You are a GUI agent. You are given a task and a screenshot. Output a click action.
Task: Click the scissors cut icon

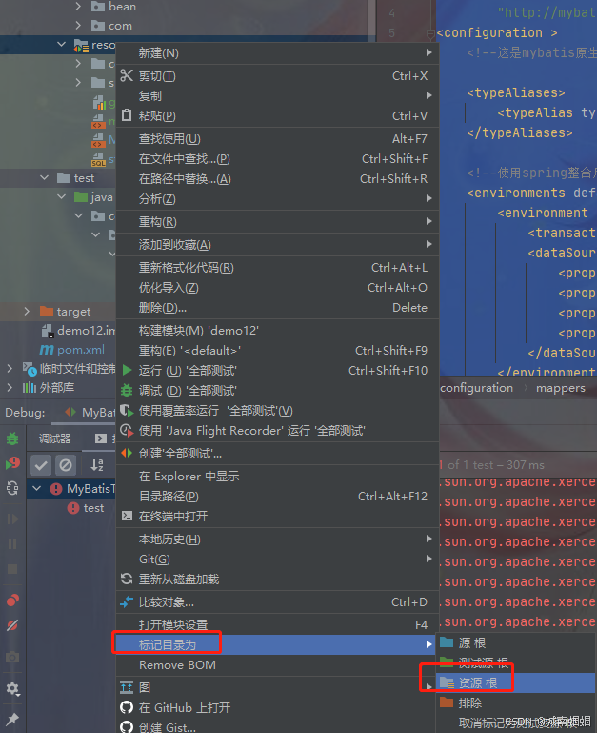(x=127, y=75)
